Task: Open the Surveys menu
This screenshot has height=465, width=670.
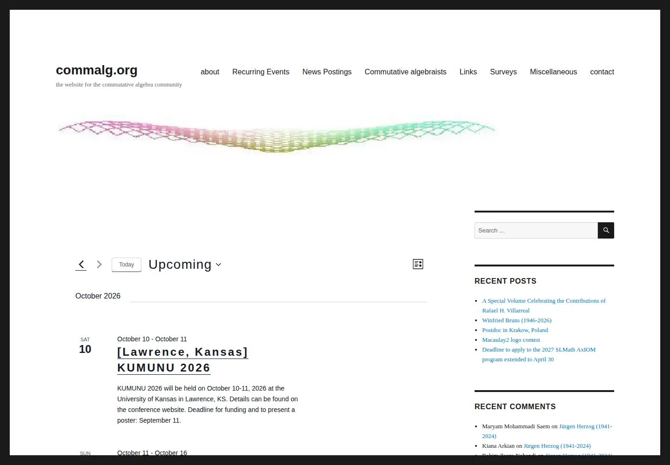Action: 503,72
